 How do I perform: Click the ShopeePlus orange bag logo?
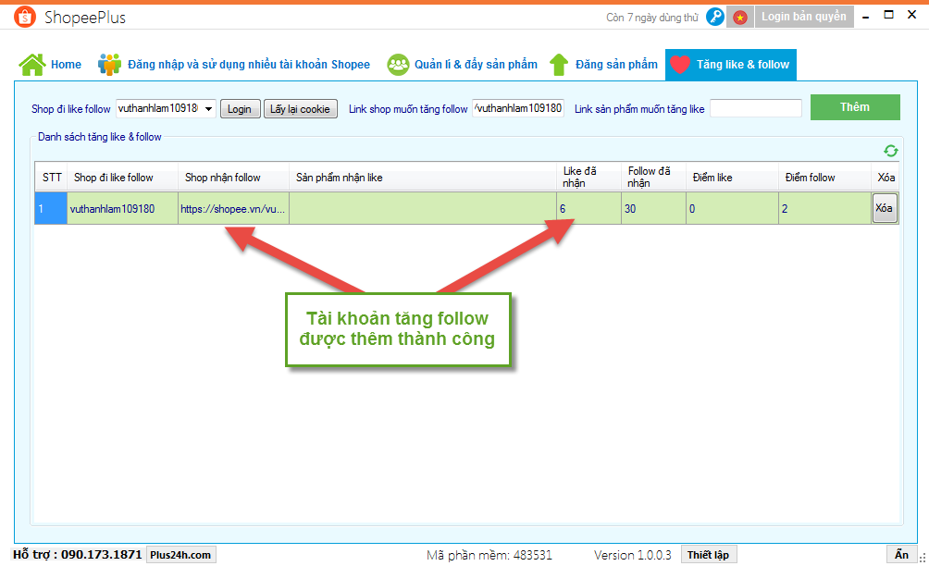click(25, 17)
